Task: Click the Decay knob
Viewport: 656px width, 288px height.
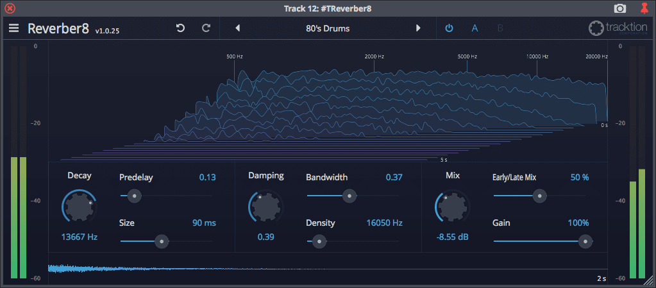Action: pyautogui.click(x=80, y=207)
